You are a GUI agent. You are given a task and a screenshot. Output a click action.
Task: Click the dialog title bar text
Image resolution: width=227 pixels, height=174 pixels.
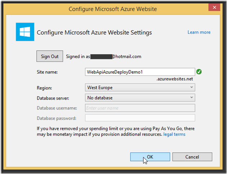113,9
